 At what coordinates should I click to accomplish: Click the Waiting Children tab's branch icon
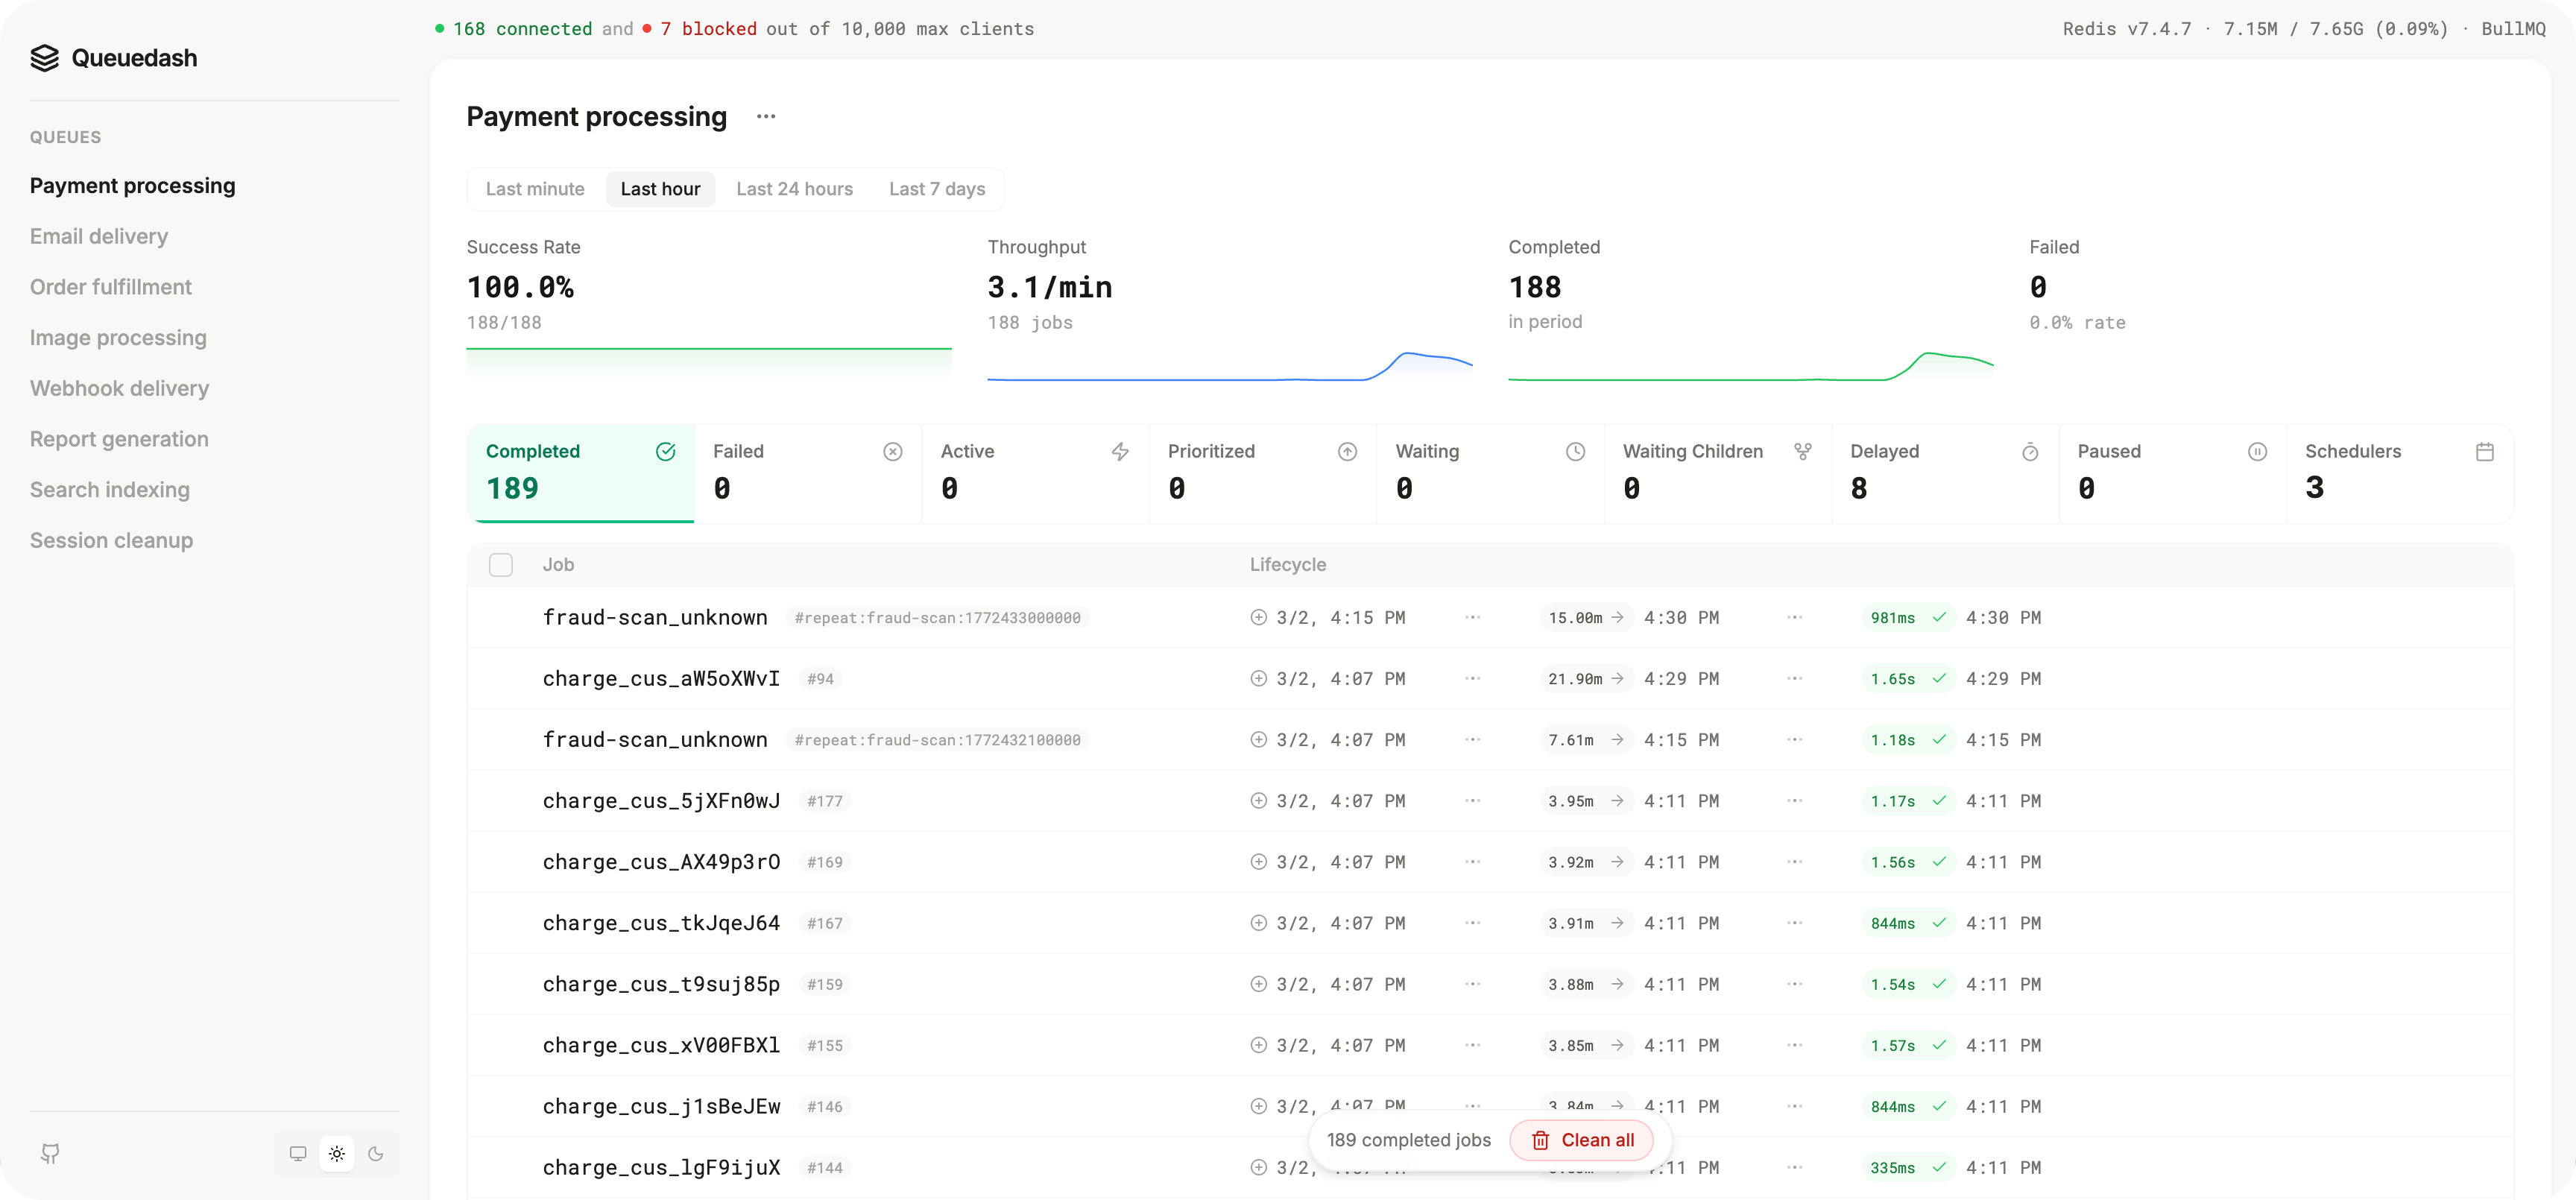[1802, 452]
